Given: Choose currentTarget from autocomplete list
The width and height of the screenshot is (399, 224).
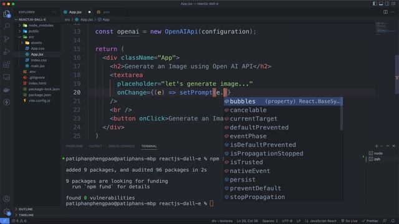Looking at the screenshot, I should (x=282, y=119).
